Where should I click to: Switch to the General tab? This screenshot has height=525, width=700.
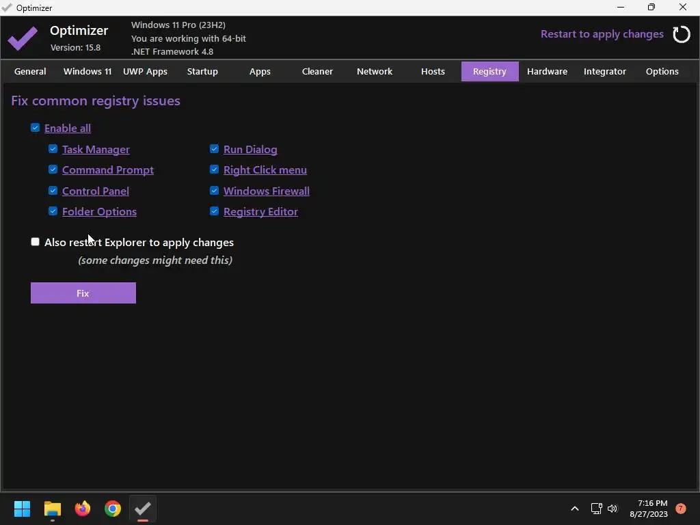[x=30, y=71]
